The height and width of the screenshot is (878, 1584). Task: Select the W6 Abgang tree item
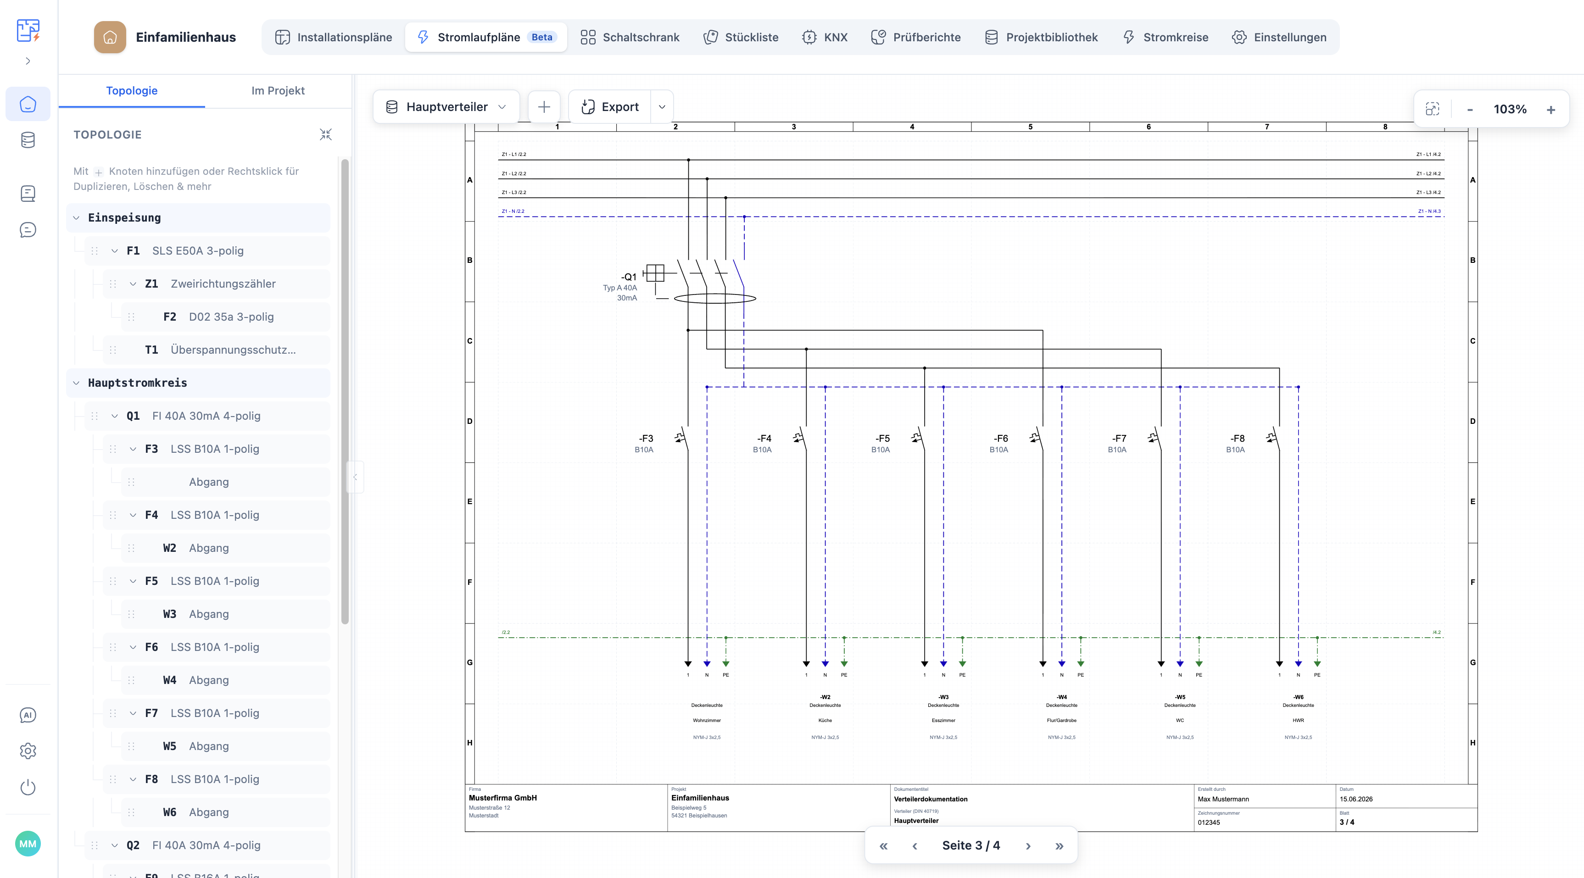pos(226,812)
